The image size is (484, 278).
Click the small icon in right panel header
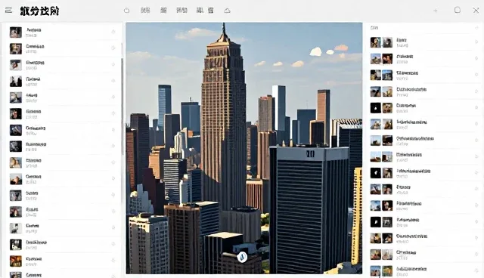pos(476,28)
